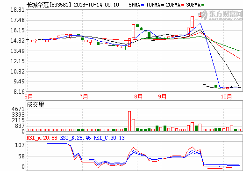
Task: Click the RSI_C:30.13 indicator readout
Action: 109,138
